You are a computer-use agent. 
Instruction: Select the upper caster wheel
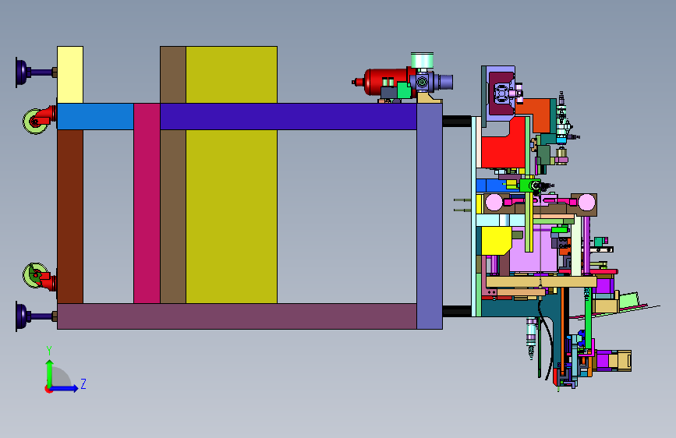tap(35, 122)
